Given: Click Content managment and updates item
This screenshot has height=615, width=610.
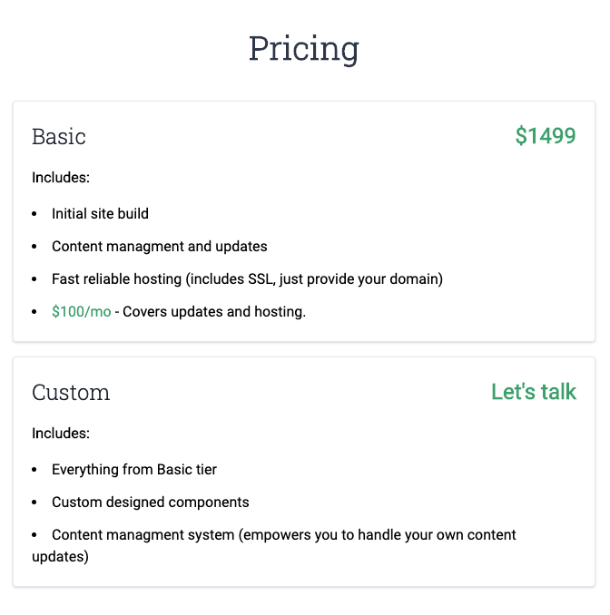Looking at the screenshot, I should click(x=159, y=247).
